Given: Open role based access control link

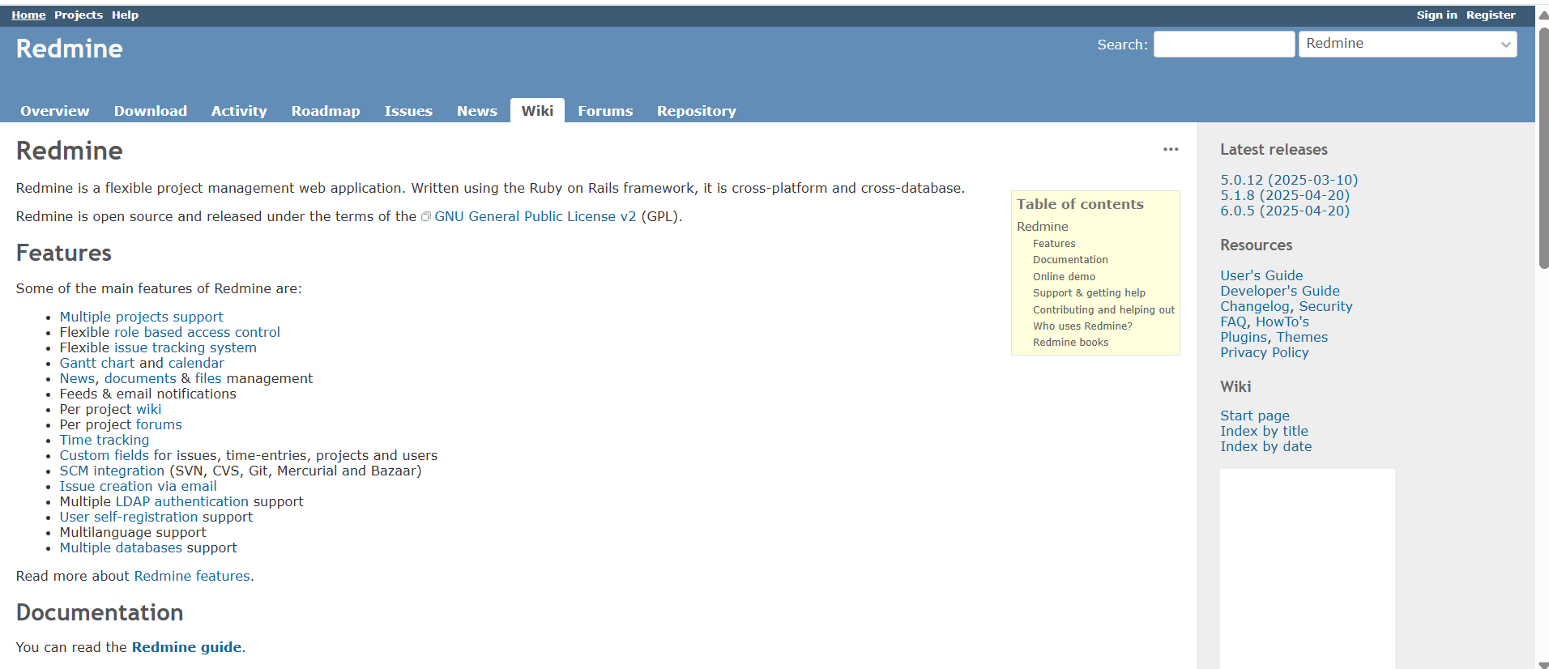Looking at the screenshot, I should pyautogui.click(x=197, y=332).
